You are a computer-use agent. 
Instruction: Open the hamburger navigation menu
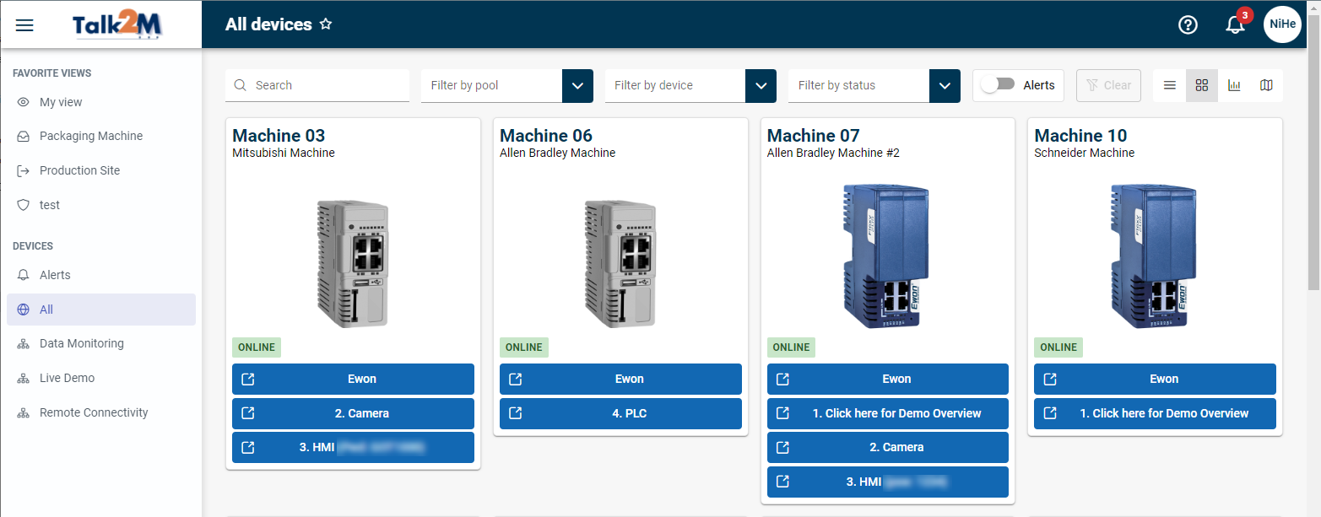pos(24,24)
